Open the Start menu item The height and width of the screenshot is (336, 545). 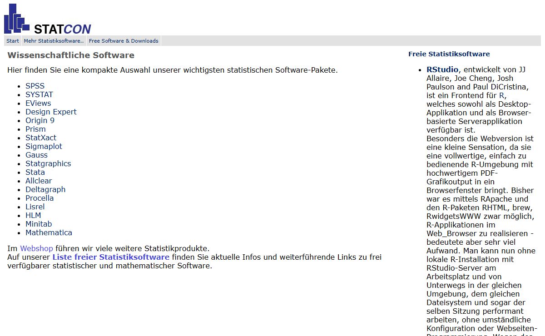pos(13,41)
